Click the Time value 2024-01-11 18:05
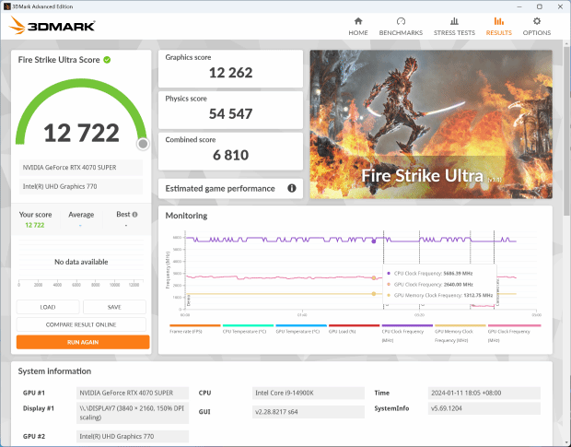Image resolution: width=571 pixels, height=447 pixels. tap(484, 393)
